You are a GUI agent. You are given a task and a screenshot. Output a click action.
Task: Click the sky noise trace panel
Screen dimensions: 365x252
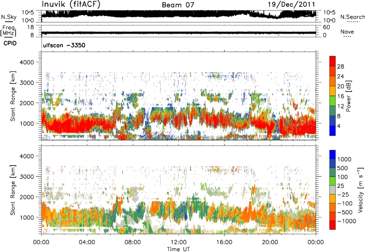178,16
